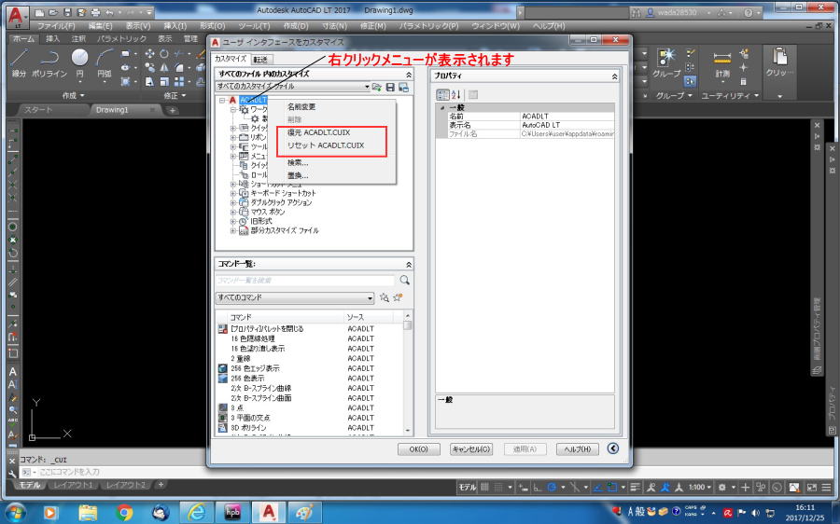The width and height of the screenshot is (840, 524).
Task: Select the 円 circle tool
Action: [x=80, y=62]
